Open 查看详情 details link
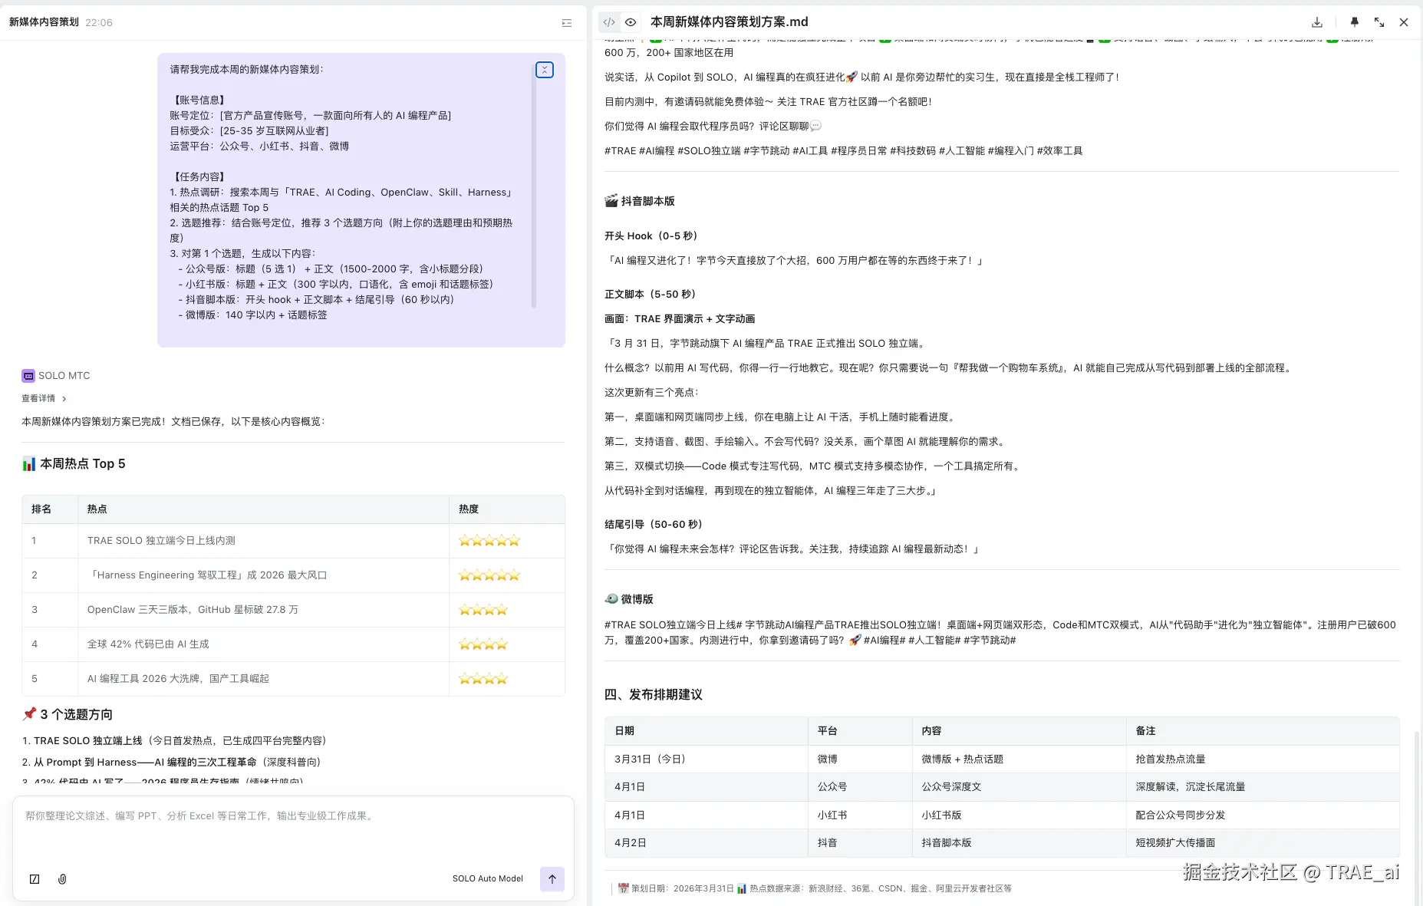 pyautogui.click(x=44, y=398)
